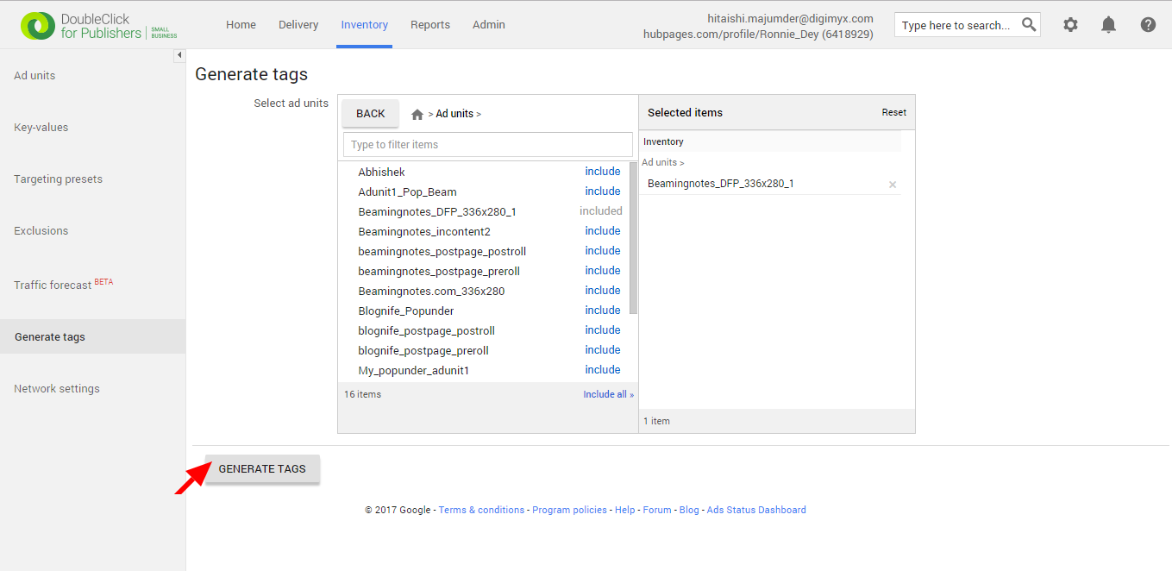Screen dimensions: 1172x571
Task: Open the Inventory section header
Action: [x=663, y=141]
